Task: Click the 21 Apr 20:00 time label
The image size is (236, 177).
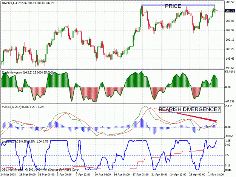Action: [160, 174]
